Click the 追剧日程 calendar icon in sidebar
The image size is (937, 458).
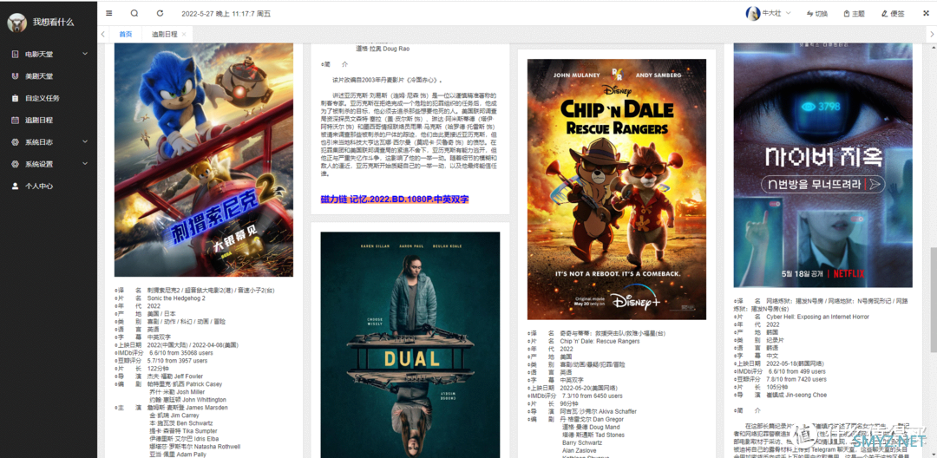[16, 120]
